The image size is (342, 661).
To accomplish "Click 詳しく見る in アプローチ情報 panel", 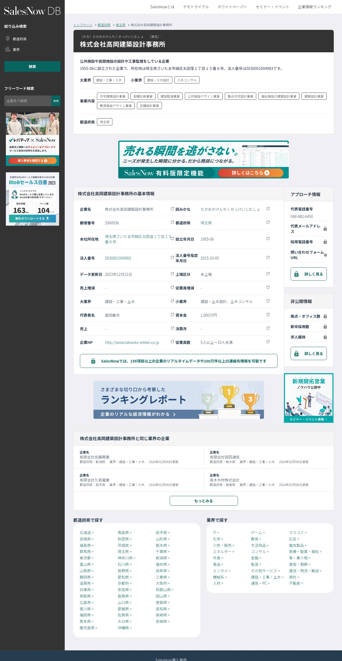I will coord(309,274).
